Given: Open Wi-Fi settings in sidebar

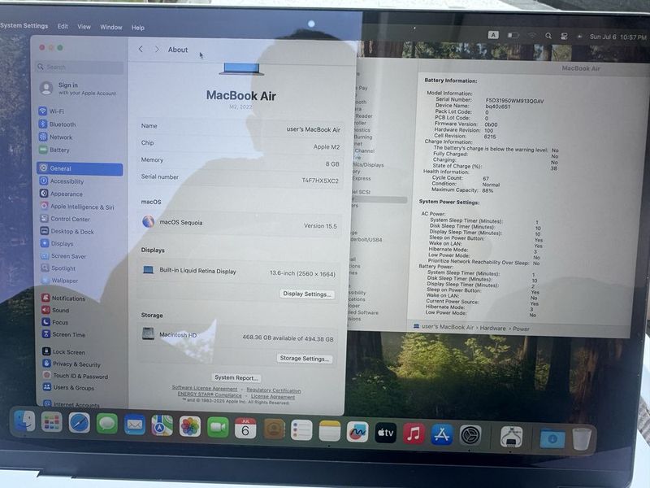Looking at the screenshot, I should [x=51, y=111].
